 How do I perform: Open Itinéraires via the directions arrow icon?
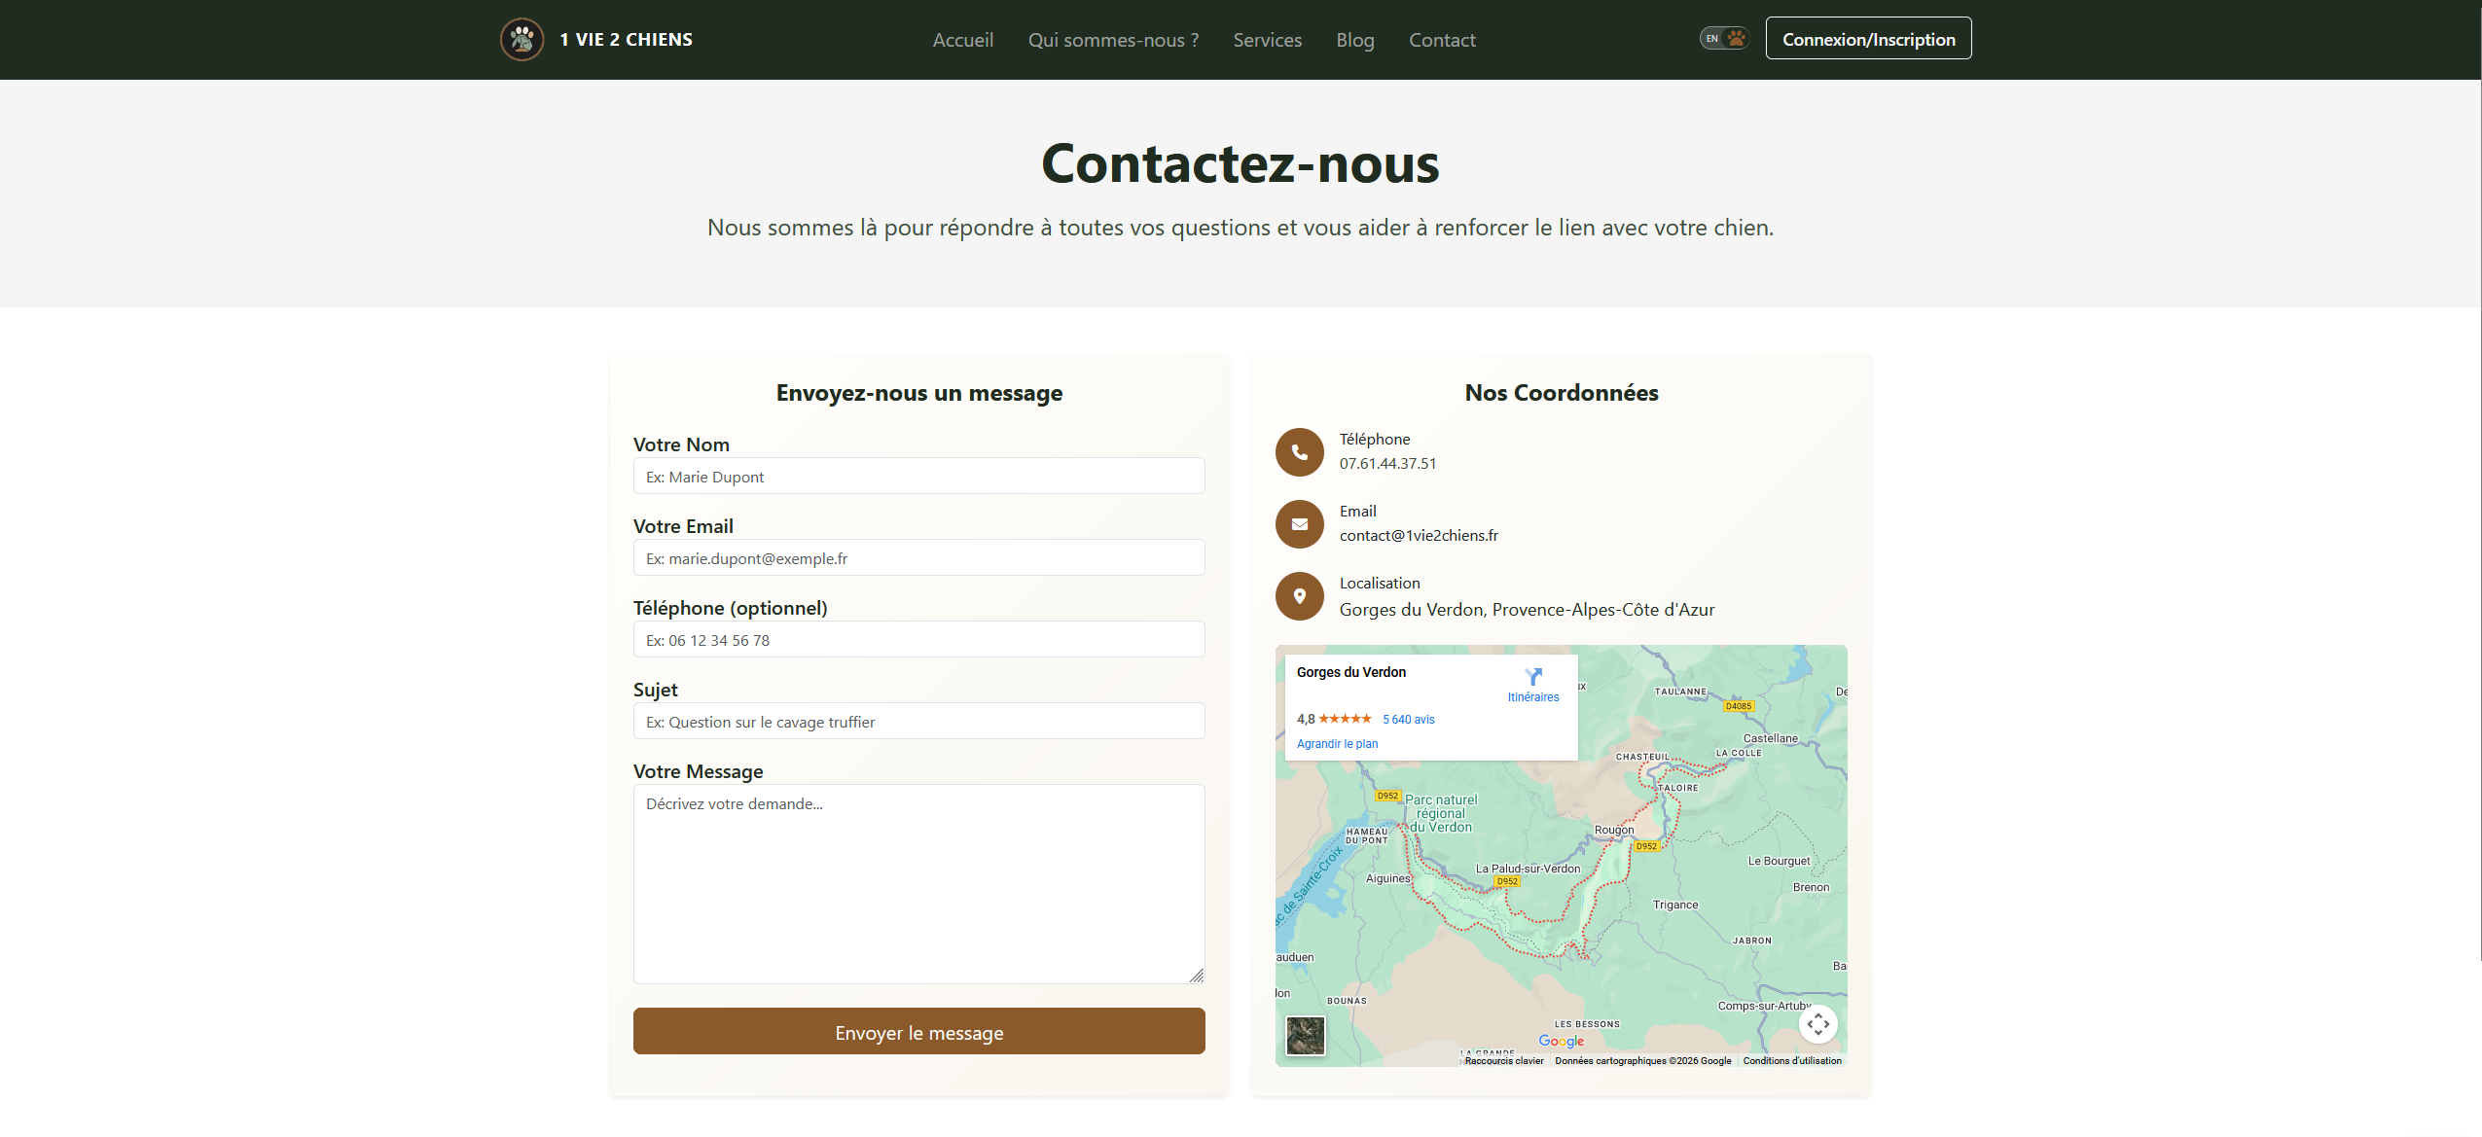[1532, 677]
